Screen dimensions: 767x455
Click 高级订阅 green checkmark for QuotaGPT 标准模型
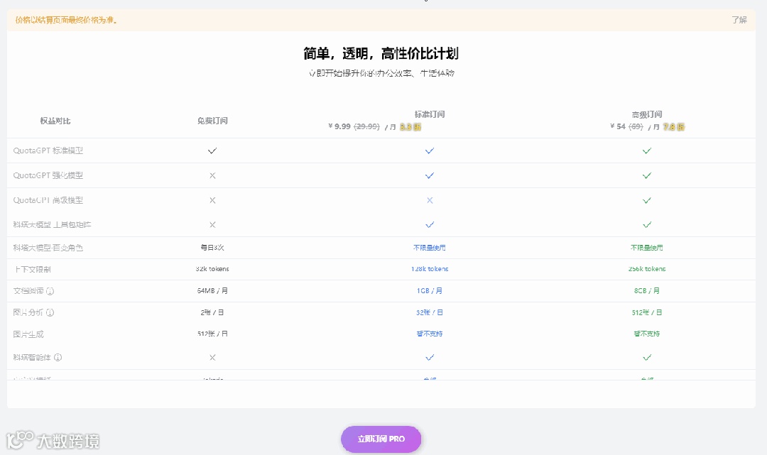coord(647,150)
